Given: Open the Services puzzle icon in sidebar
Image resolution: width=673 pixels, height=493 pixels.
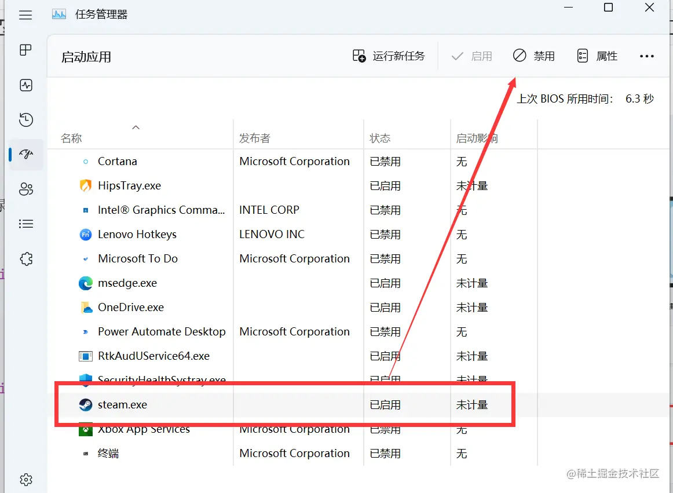Looking at the screenshot, I should pyautogui.click(x=25, y=258).
